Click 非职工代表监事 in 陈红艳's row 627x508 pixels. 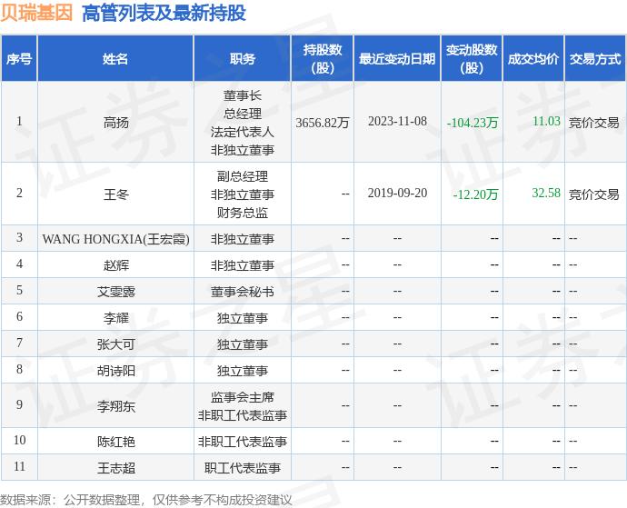(x=243, y=442)
